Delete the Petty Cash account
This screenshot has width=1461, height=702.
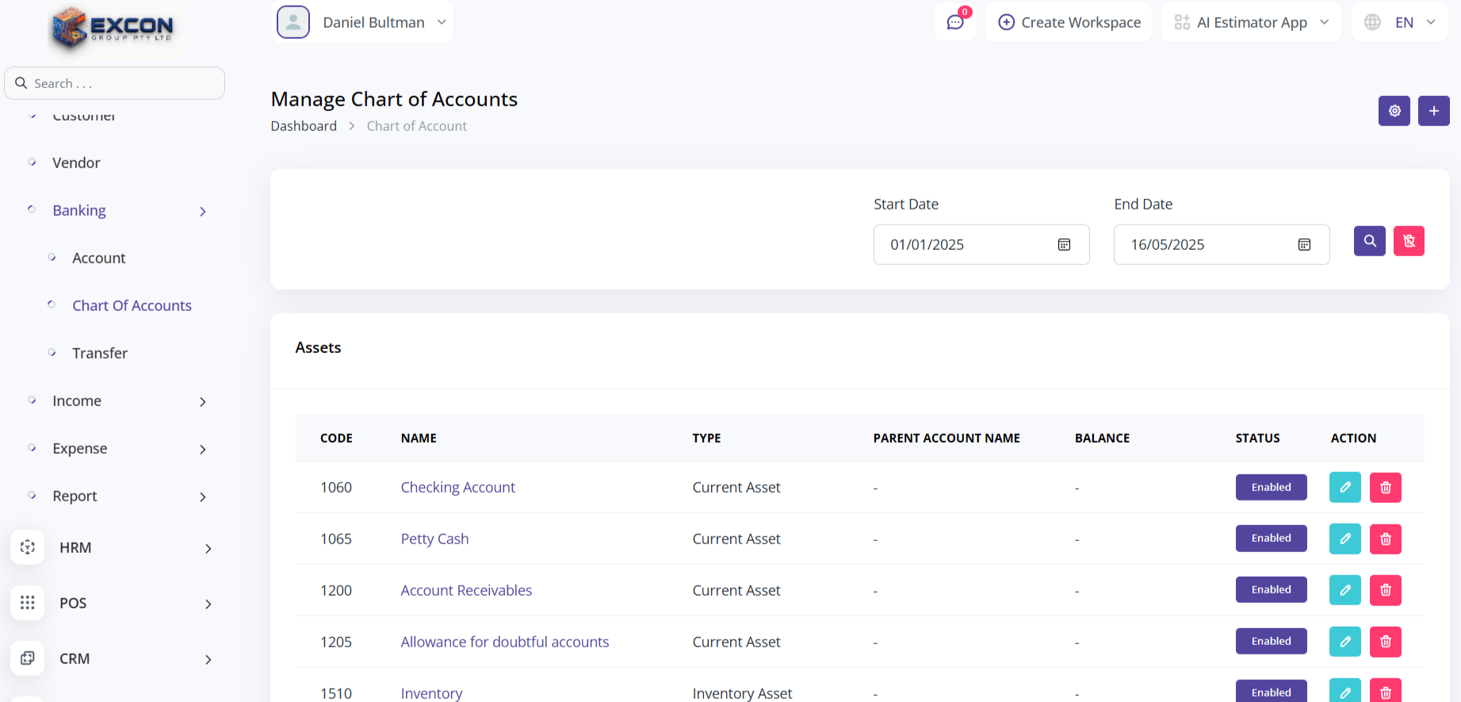[1385, 539]
